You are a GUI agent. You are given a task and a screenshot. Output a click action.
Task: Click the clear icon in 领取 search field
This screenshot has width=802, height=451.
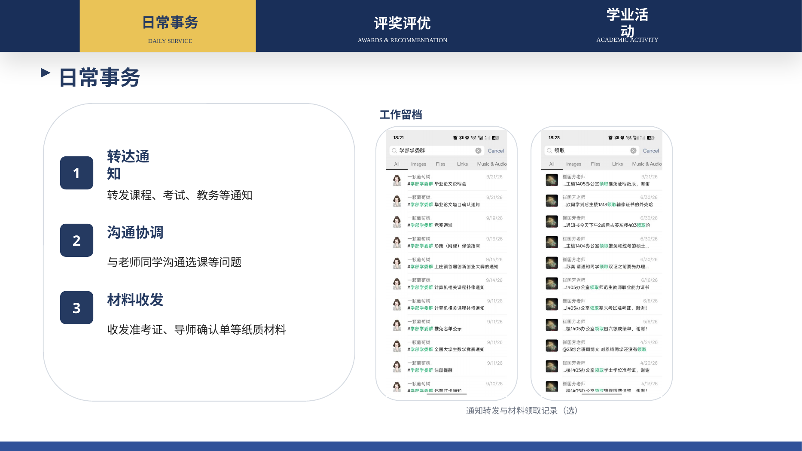(x=633, y=151)
